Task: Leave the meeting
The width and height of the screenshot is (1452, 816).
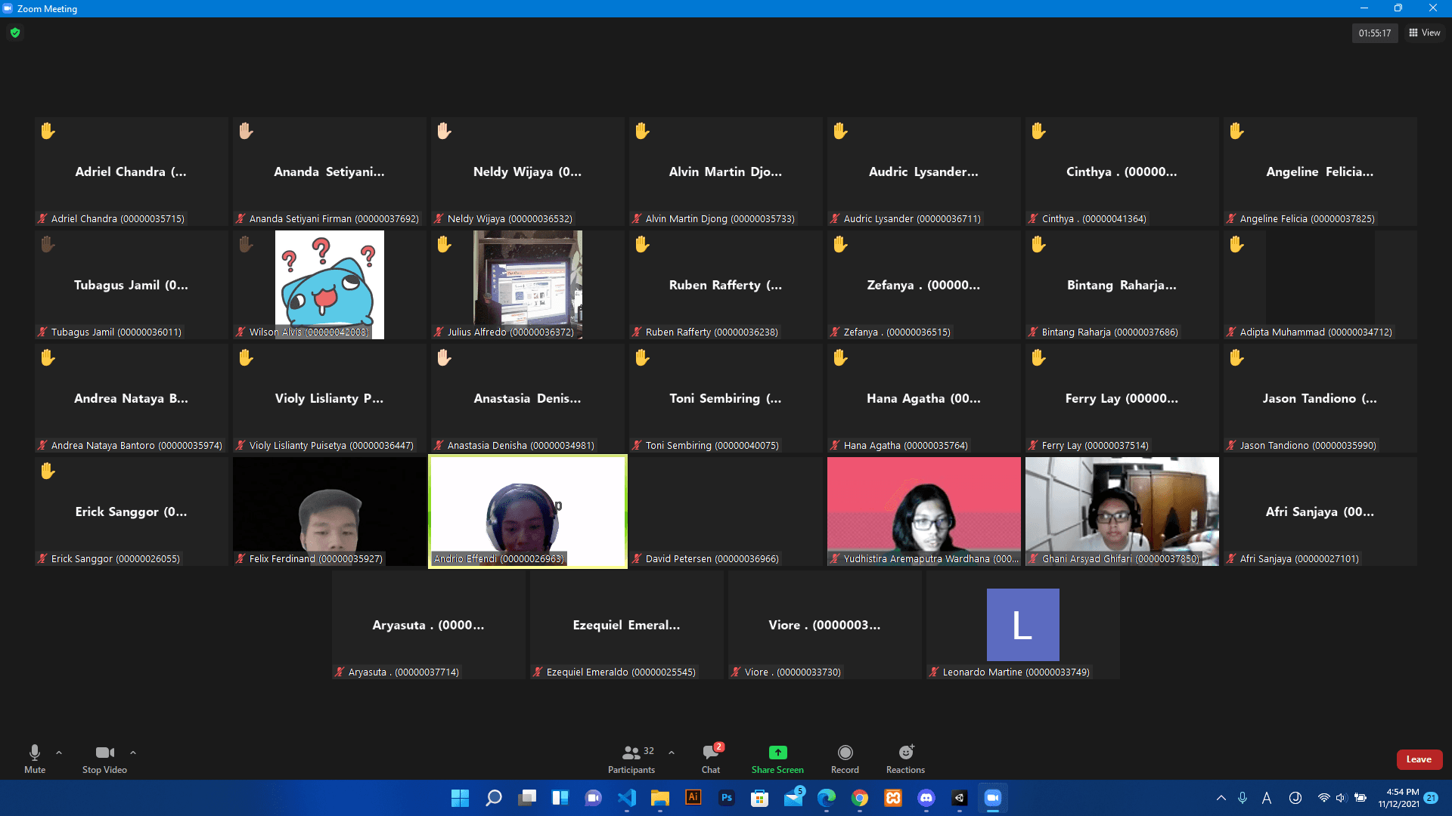Action: coord(1419,759)
